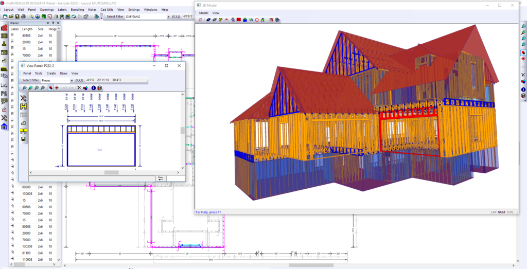The height and width of the screenshot is (269, 527).
Task: Open the Model menu in 3D Model window
Action: [x=204, y=13]
